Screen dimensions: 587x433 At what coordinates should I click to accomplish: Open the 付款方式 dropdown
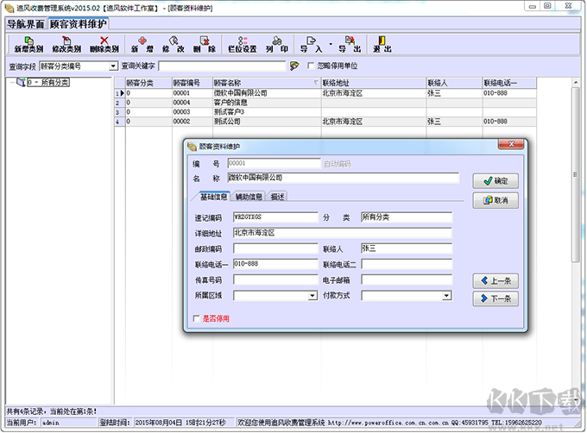446,296
